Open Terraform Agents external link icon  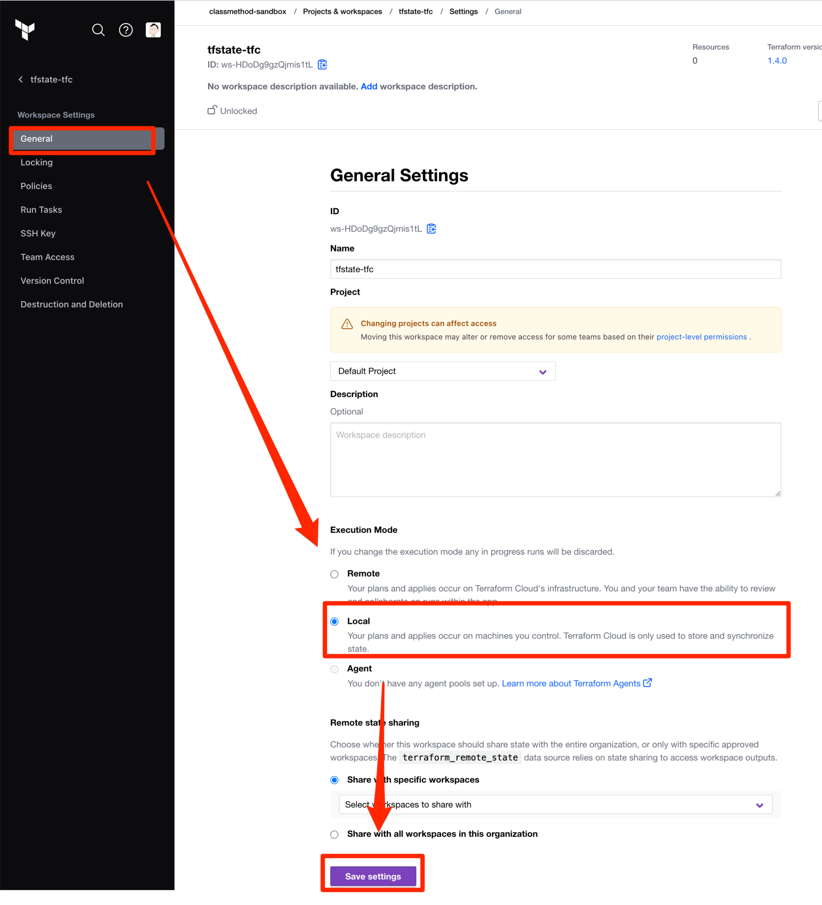pyautogui.click(x=647, y=683)
